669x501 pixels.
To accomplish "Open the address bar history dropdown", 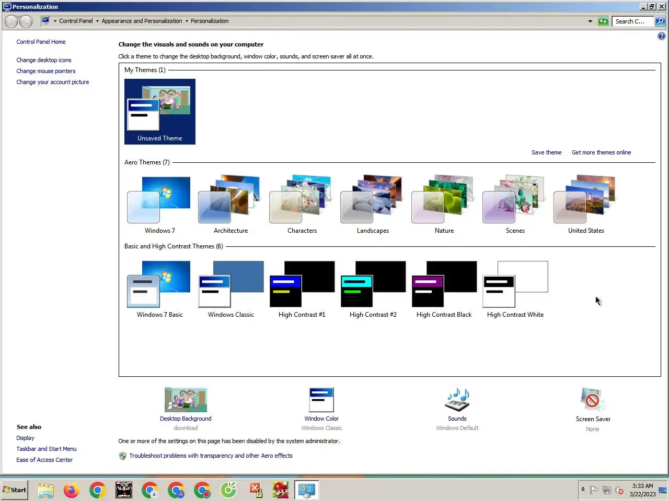I will coord(590,21).
